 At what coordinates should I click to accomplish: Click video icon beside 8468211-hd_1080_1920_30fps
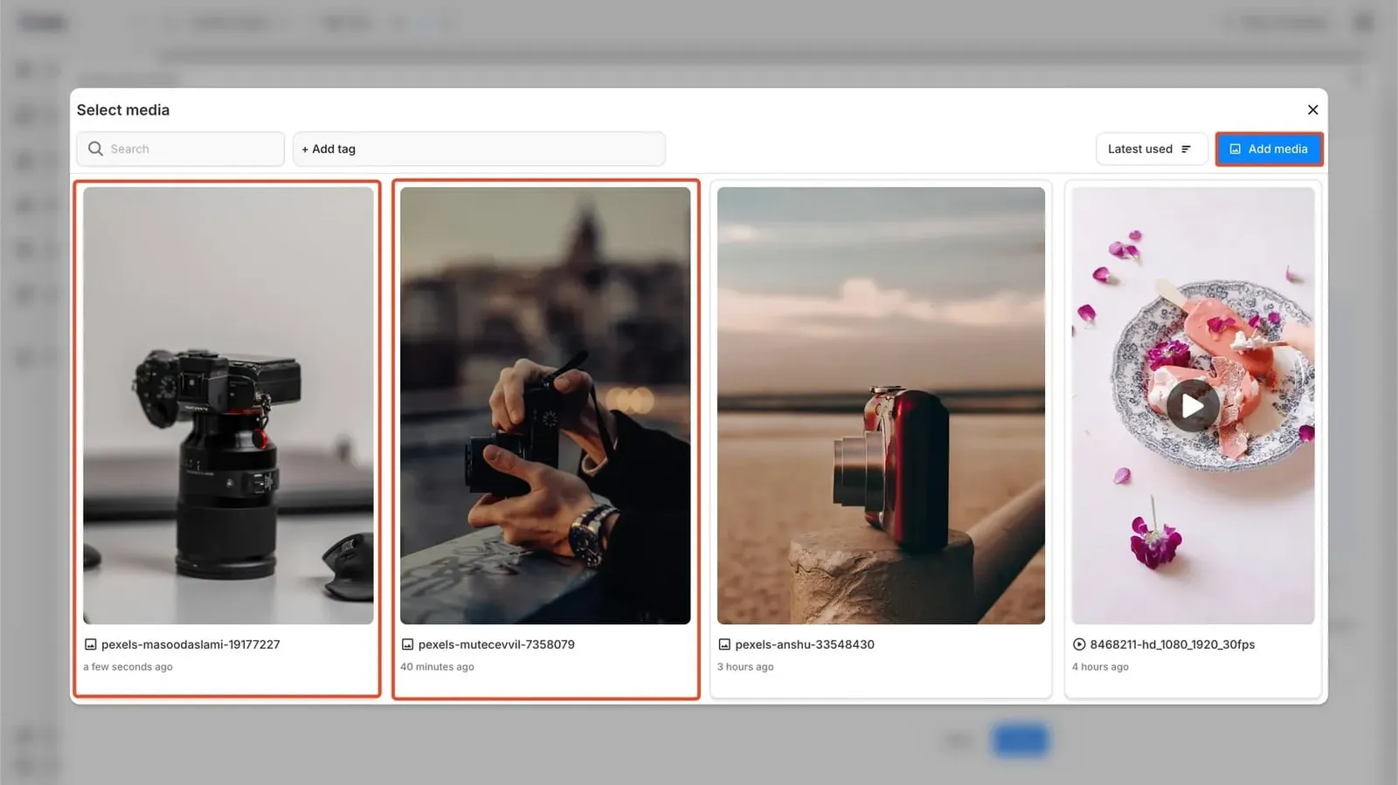pyautogui.click(x=1079, y=644)
